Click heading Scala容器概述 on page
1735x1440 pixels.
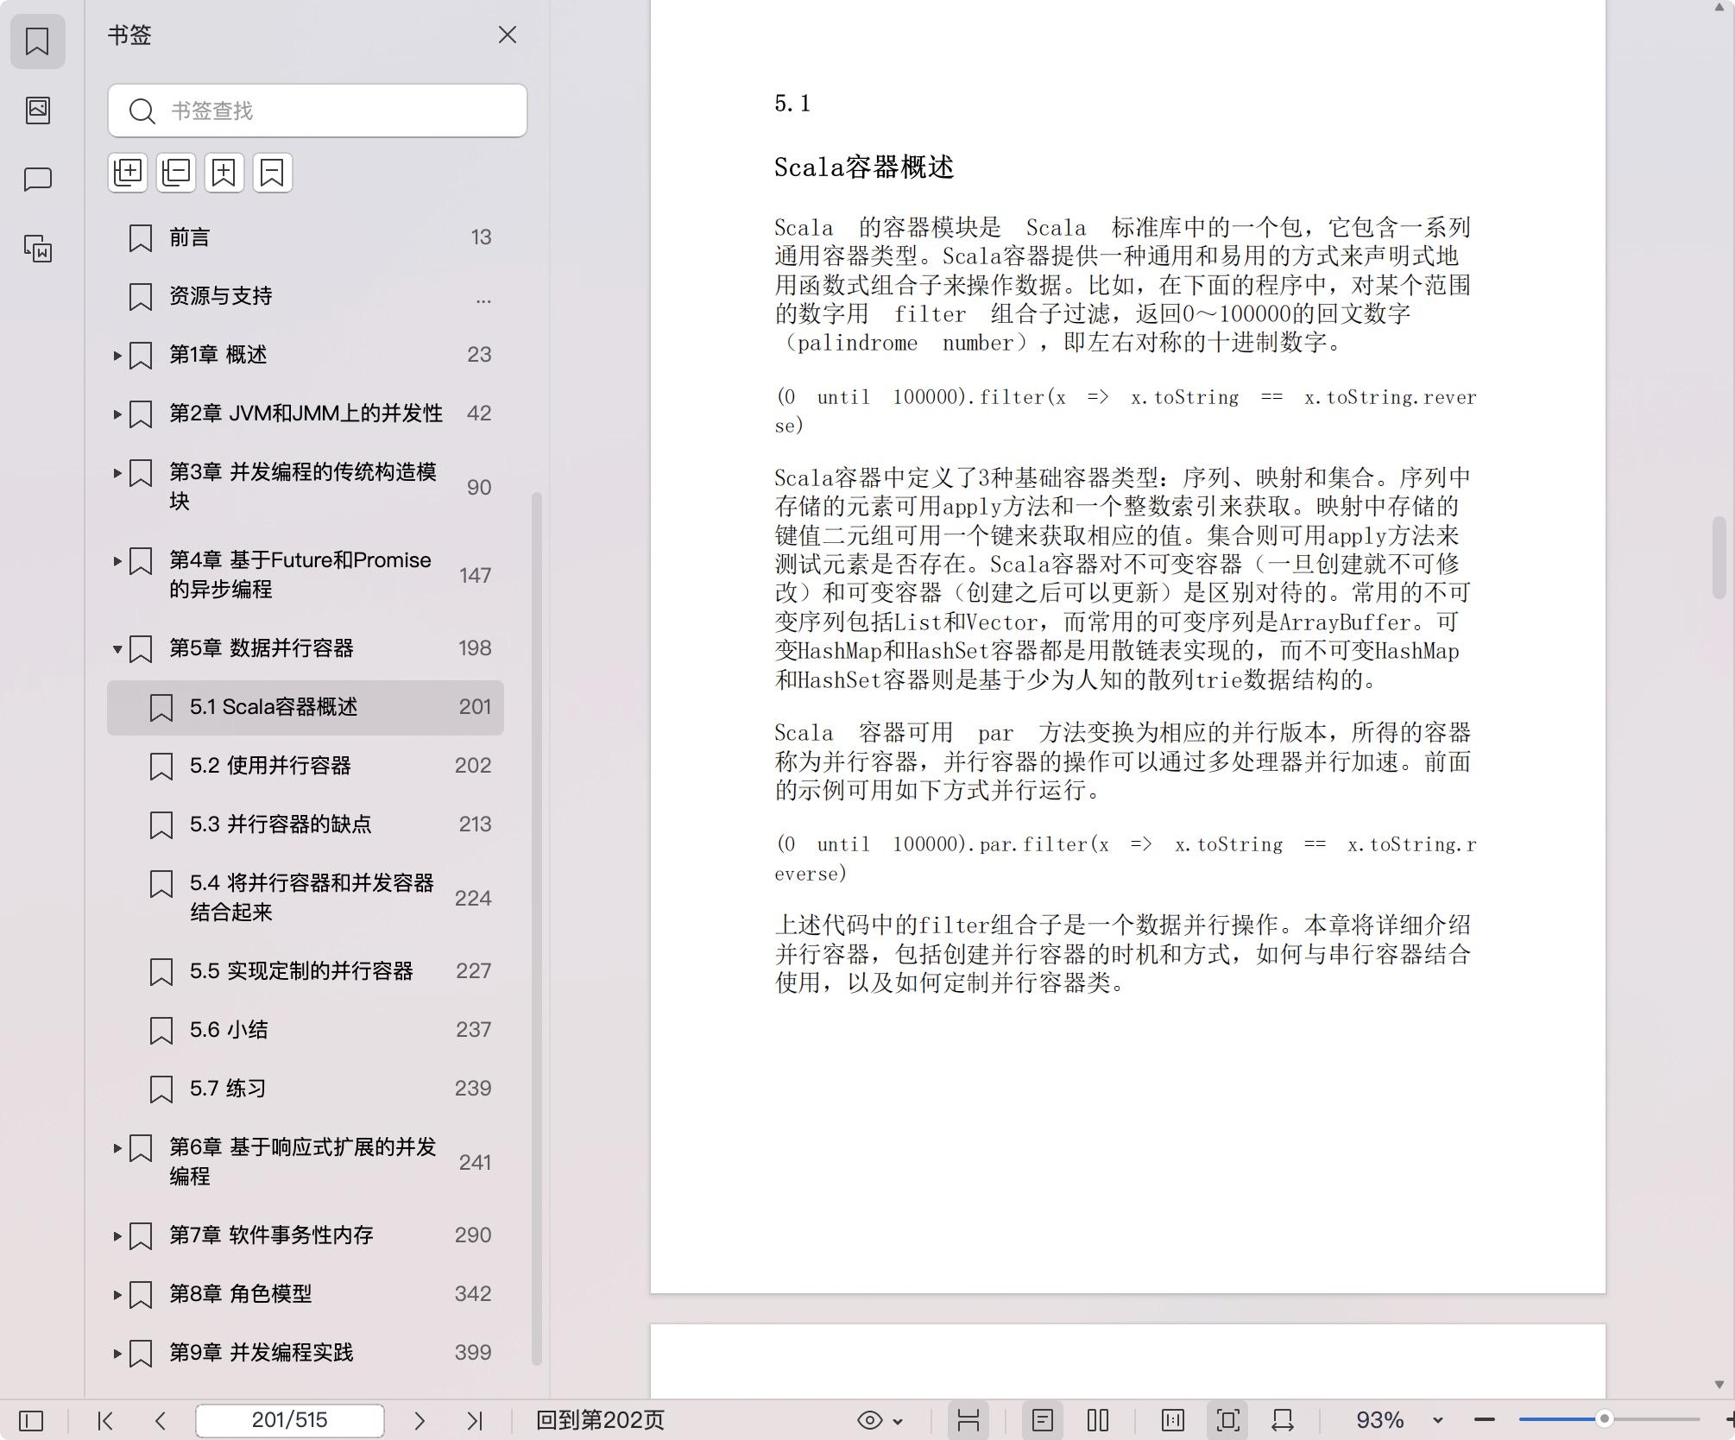(863, 167)
